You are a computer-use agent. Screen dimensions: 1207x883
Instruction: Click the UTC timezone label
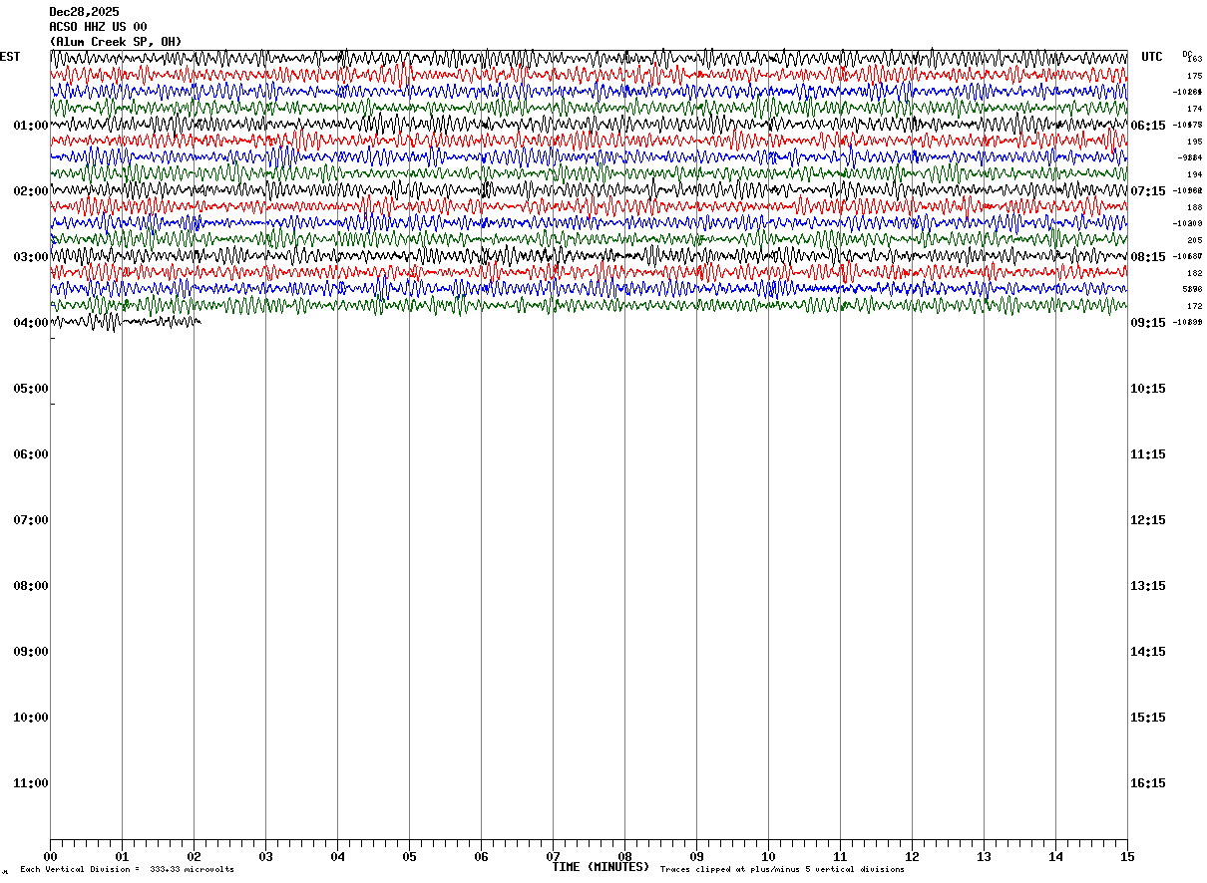(x=1152, y=57)
